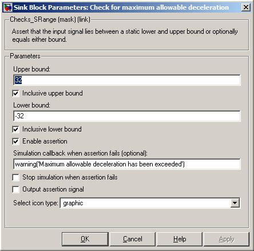
Task: Confirm settings with the OK button
Action: (85, 239)
